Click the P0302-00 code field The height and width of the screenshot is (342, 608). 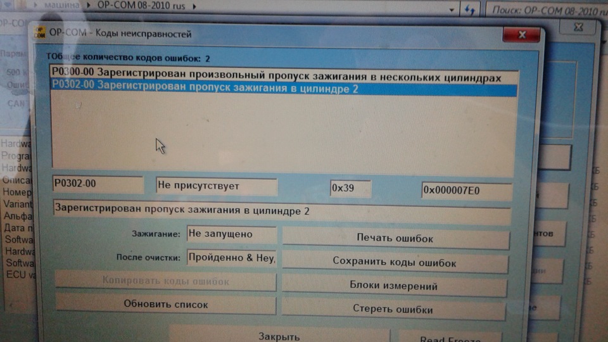(98, 184)
